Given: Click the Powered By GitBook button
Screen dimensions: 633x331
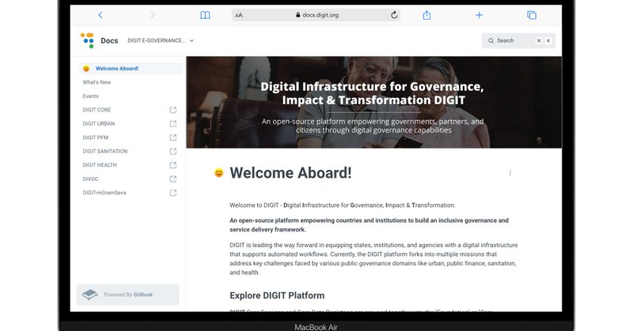Looking at the screenshot, I should pyautogui.click(x=127, y=295).
